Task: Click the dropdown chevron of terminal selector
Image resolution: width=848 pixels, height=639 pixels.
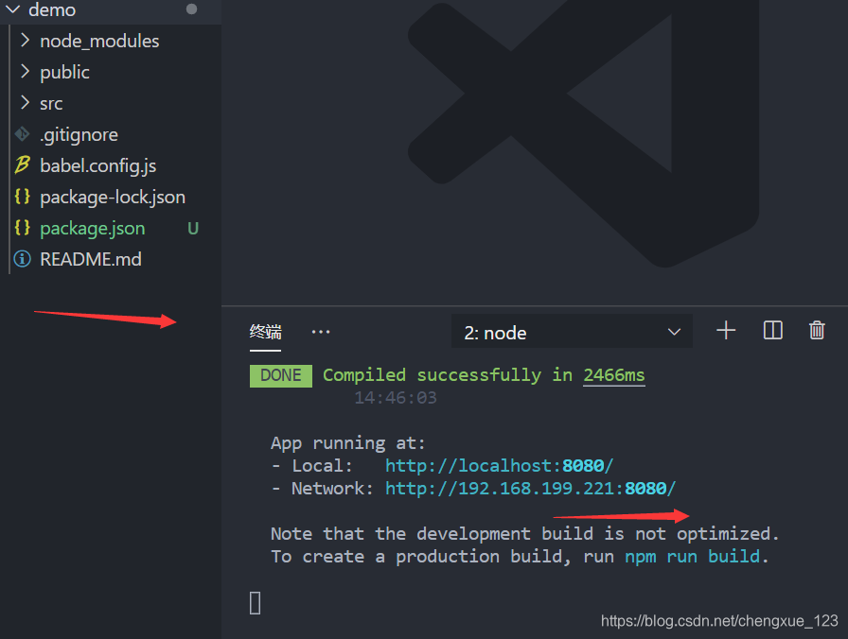Action: click(x=674, y=332)
